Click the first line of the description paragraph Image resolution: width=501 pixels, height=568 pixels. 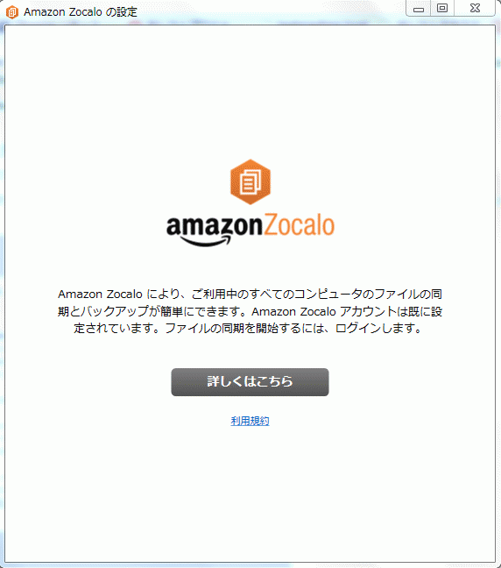click(x=250, y=294)
